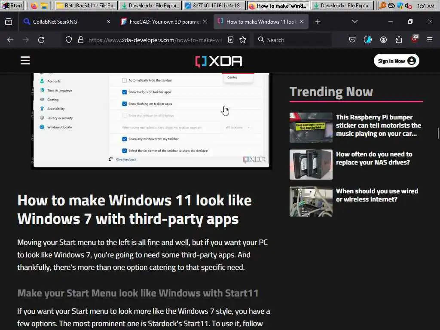Click the Sign In Now button
440x330 pixels.
(397, 61)
